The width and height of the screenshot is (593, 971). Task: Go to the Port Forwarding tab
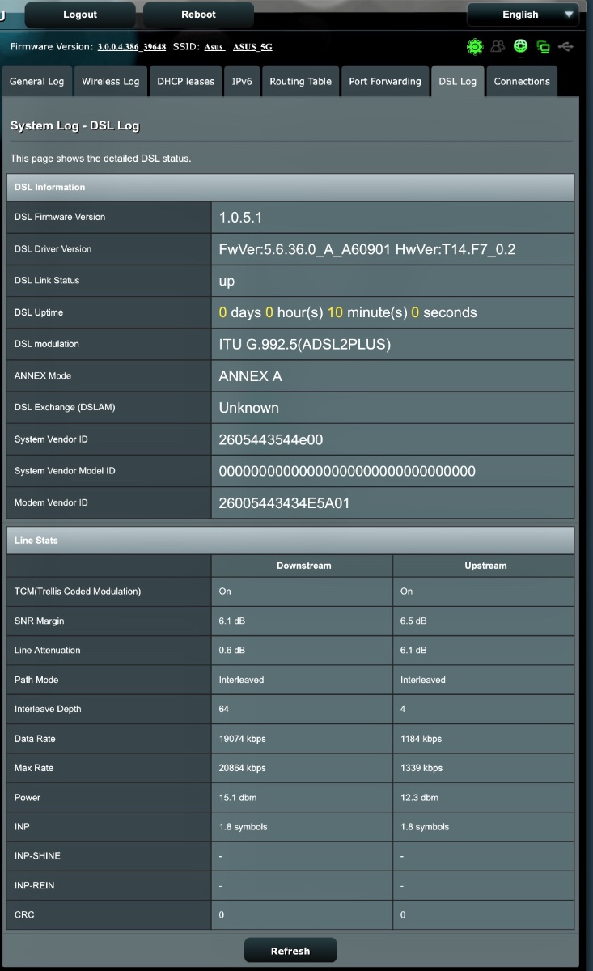(385, 82)
